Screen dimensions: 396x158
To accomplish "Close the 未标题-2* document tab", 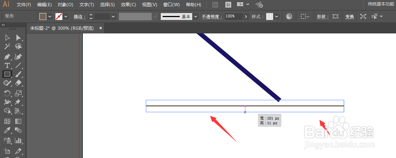I will 101,28.
